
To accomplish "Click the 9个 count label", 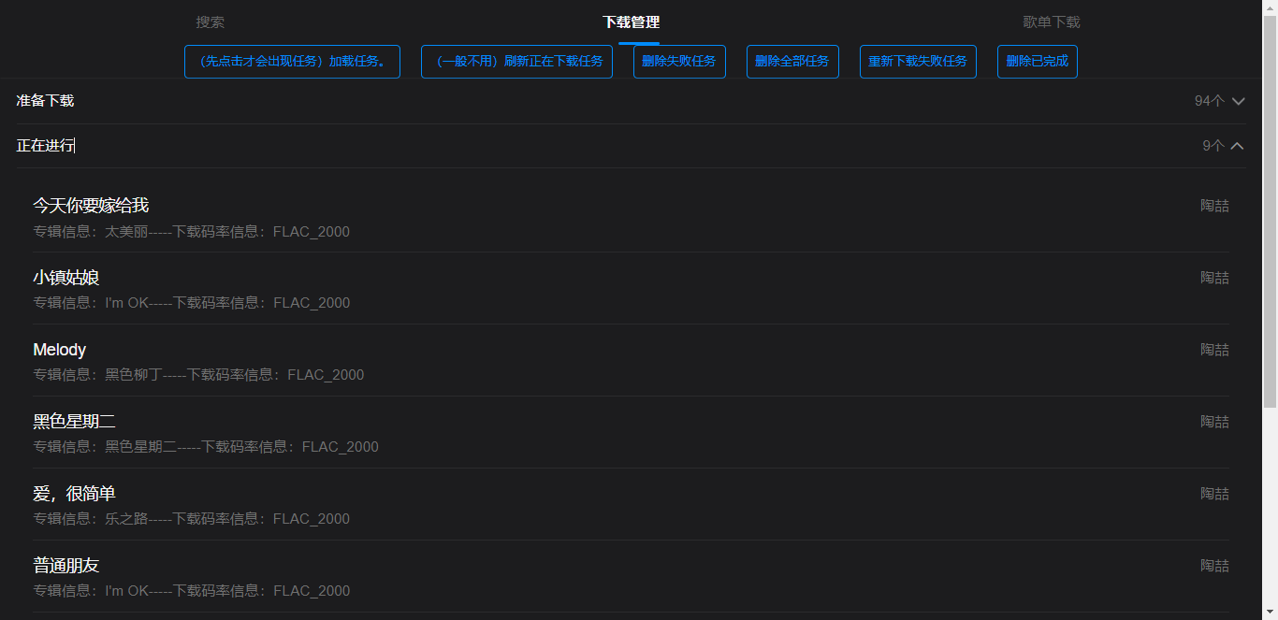I will (1213, 146).
